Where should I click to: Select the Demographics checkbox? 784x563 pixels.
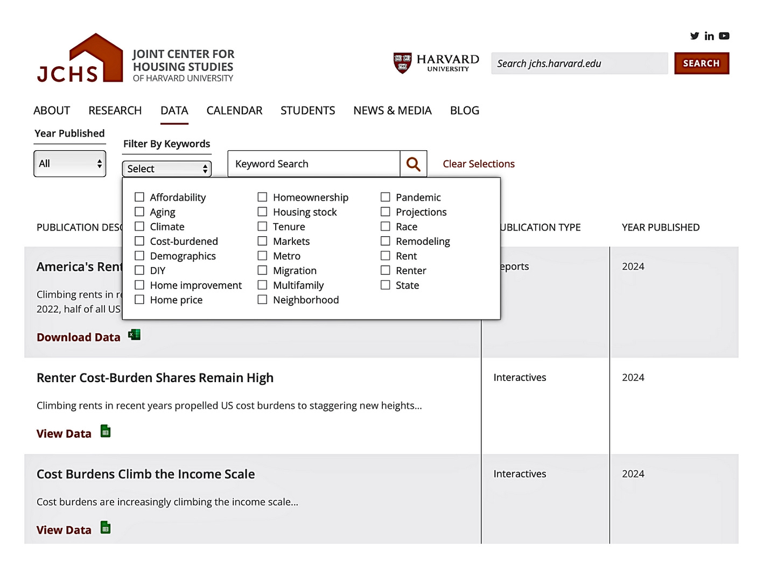[139, 256]
